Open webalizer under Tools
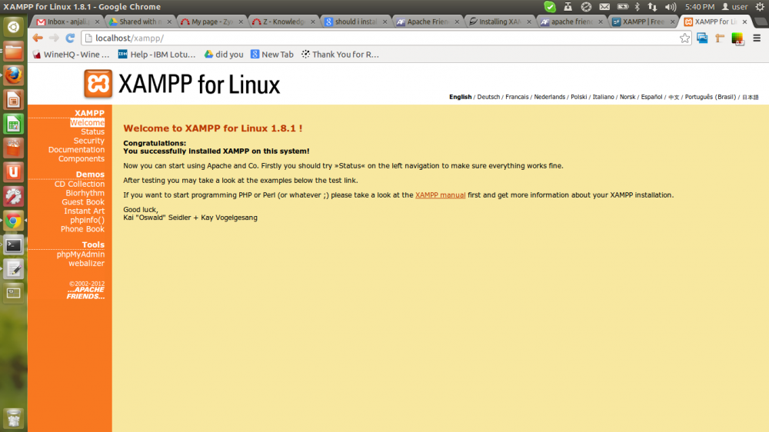Screen dimensions: 769x432 (86, 264)
